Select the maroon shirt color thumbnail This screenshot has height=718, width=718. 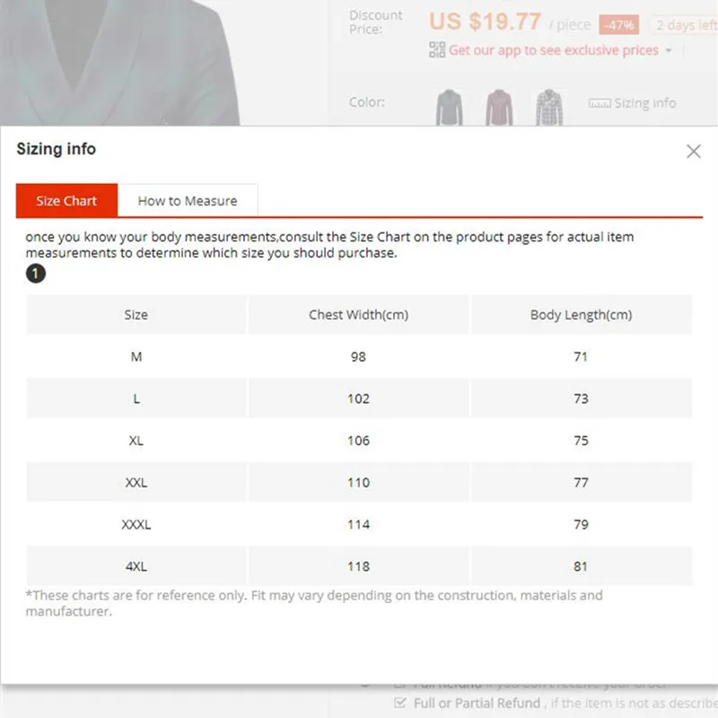pos(499,105)
